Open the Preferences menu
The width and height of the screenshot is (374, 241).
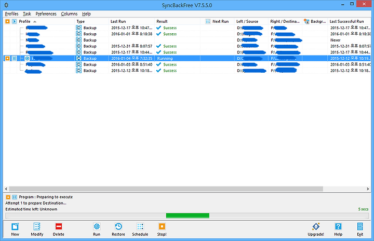[x=46, y=14]
